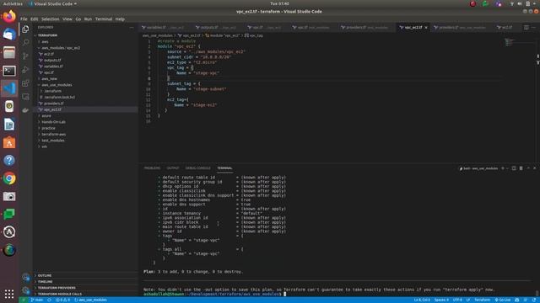Kill the terminal using the trash icon
The image size is (540, 303).
coord(521,168)
